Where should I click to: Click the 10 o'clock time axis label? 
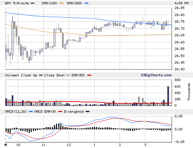tap(18, 145)
